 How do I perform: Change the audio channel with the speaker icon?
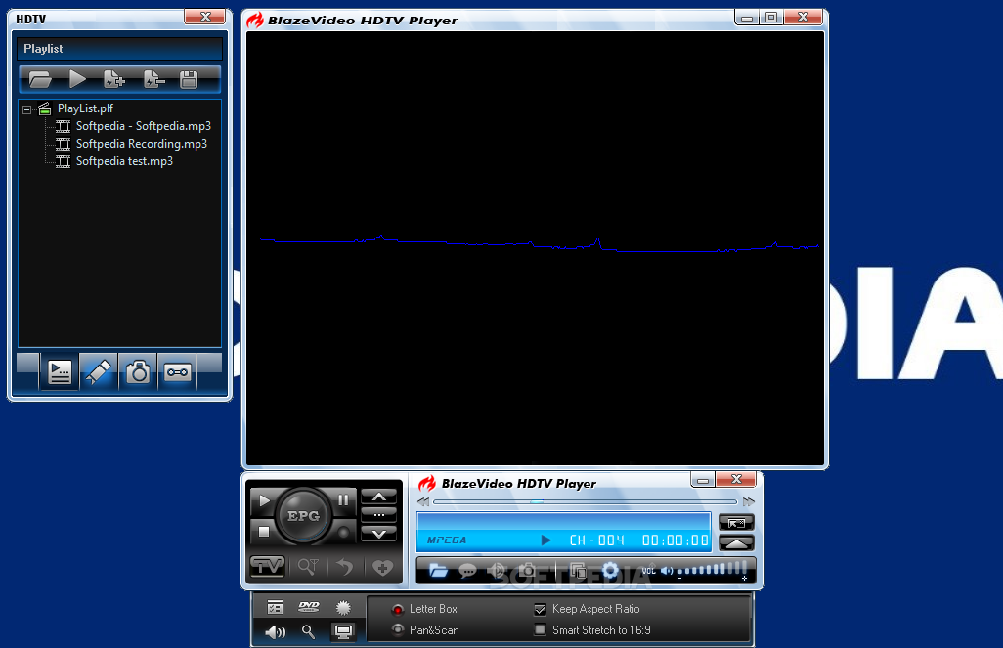(497, 570)
